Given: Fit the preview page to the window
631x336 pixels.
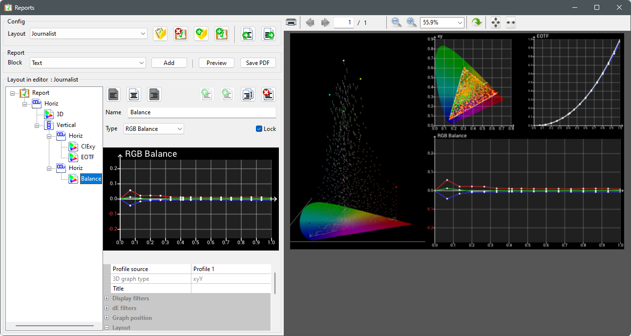Looking at the screenshot, I should (495, 22).
